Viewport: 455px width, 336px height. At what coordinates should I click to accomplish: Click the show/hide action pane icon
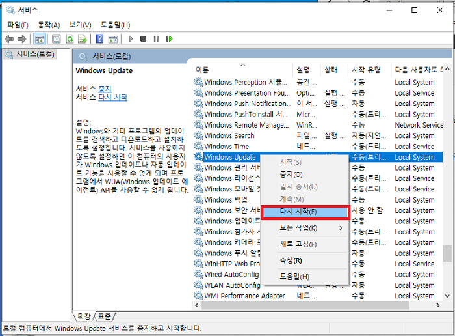(x=113, y=38)
